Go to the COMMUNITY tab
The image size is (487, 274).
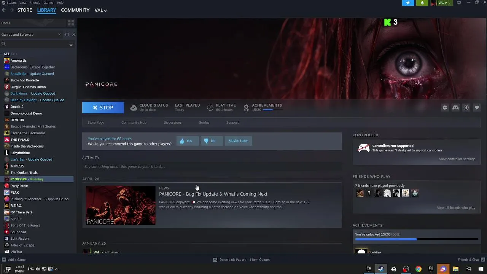coord(75,10)
